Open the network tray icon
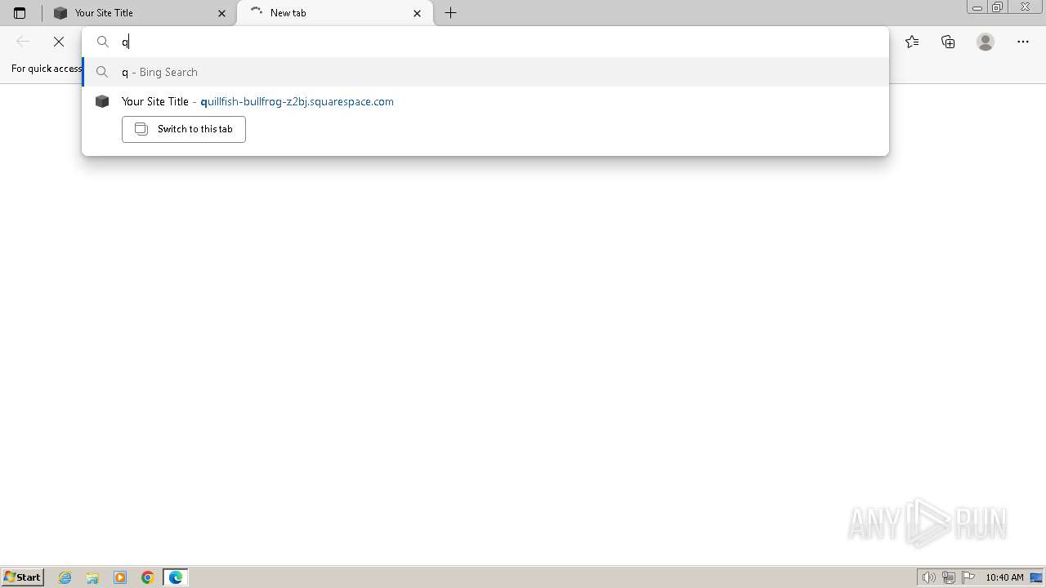 point(948,577)
